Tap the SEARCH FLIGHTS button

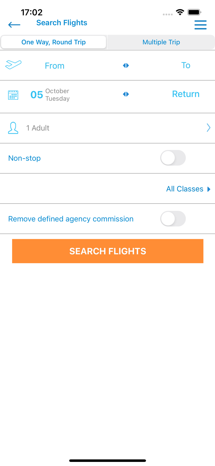coord(108,251)
